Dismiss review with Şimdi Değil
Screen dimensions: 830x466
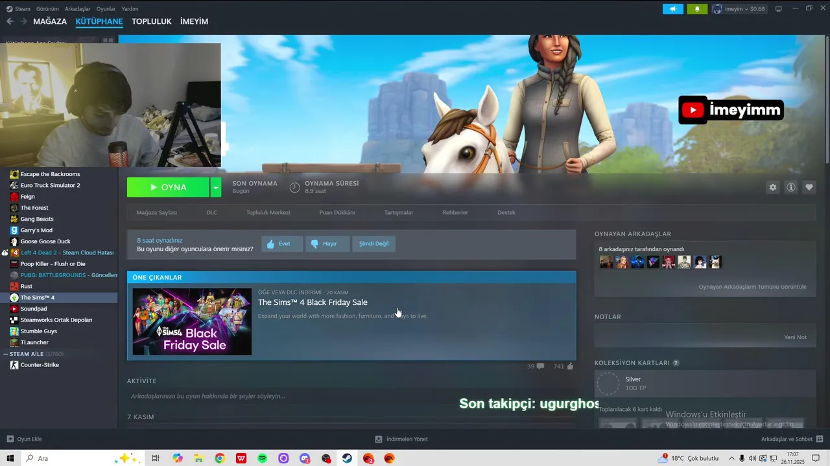[x=374, y=244]
